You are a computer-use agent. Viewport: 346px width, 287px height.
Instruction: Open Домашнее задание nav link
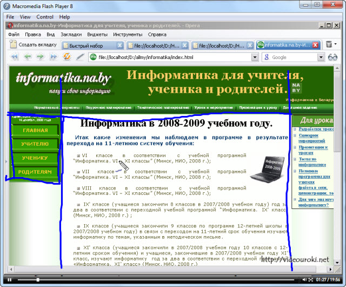point(300,108)
